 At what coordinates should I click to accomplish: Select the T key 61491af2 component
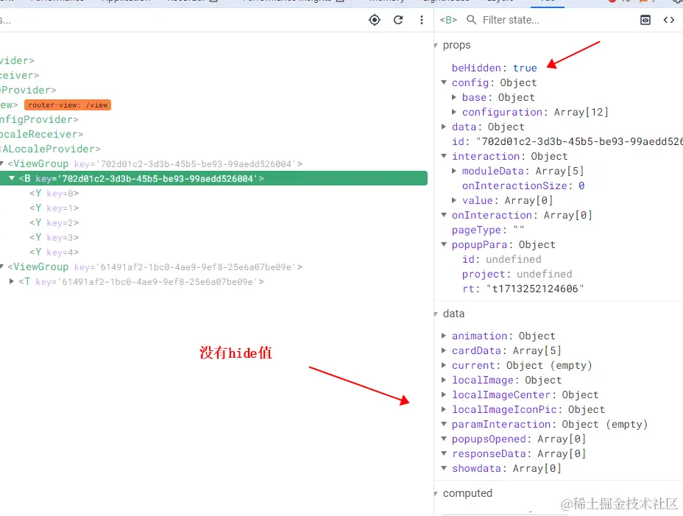pyautogui.click(x=141, y=281)
